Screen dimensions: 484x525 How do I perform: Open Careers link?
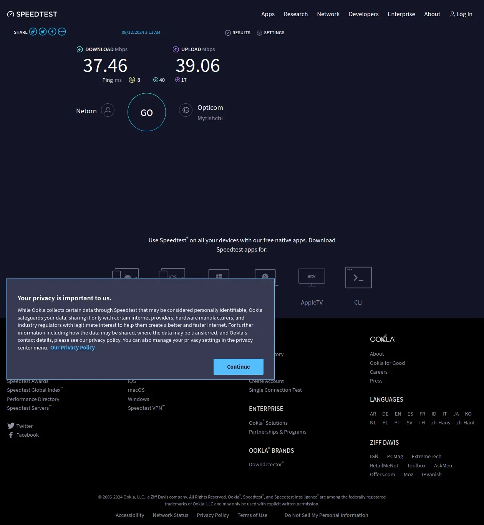[x=379, y=372]
